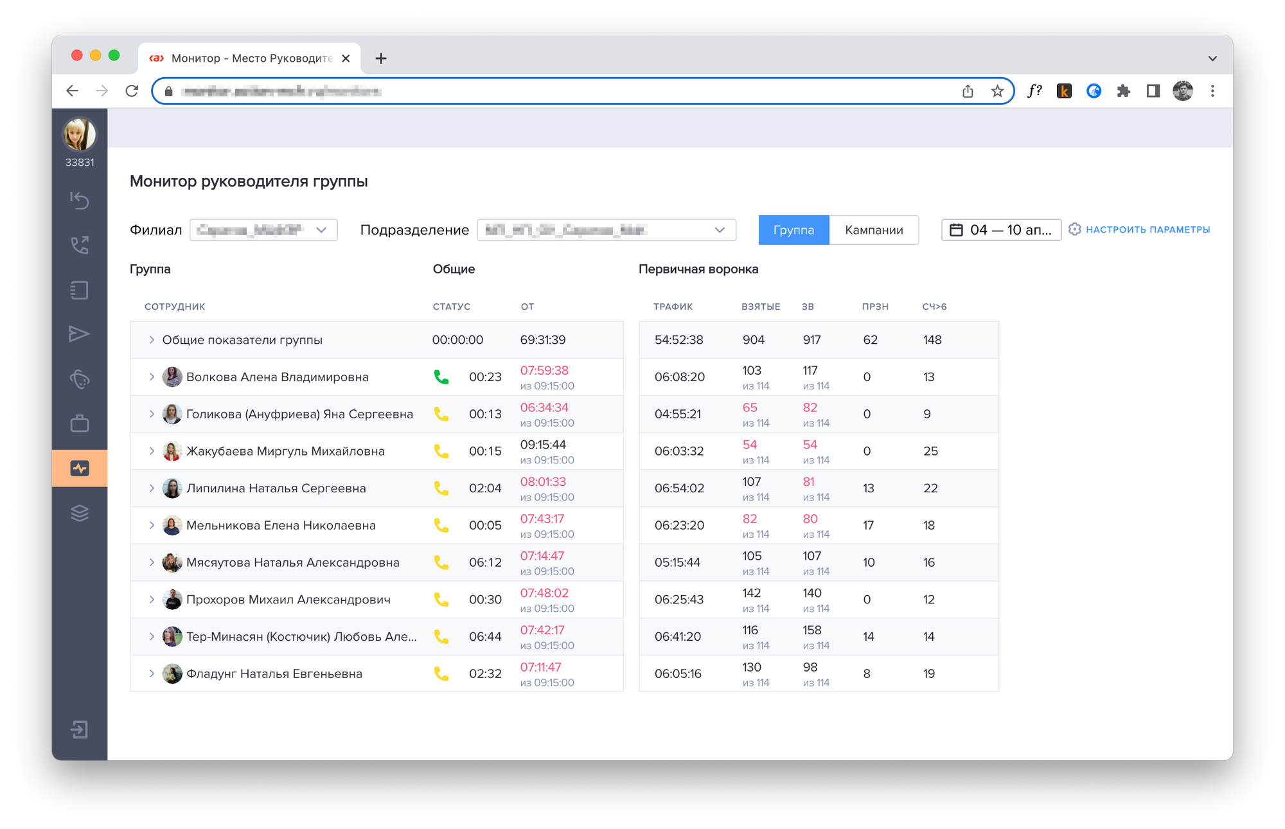Open the headset support sidebar icon
Viewport: 1285px width, 829px height.
point(80,379)
